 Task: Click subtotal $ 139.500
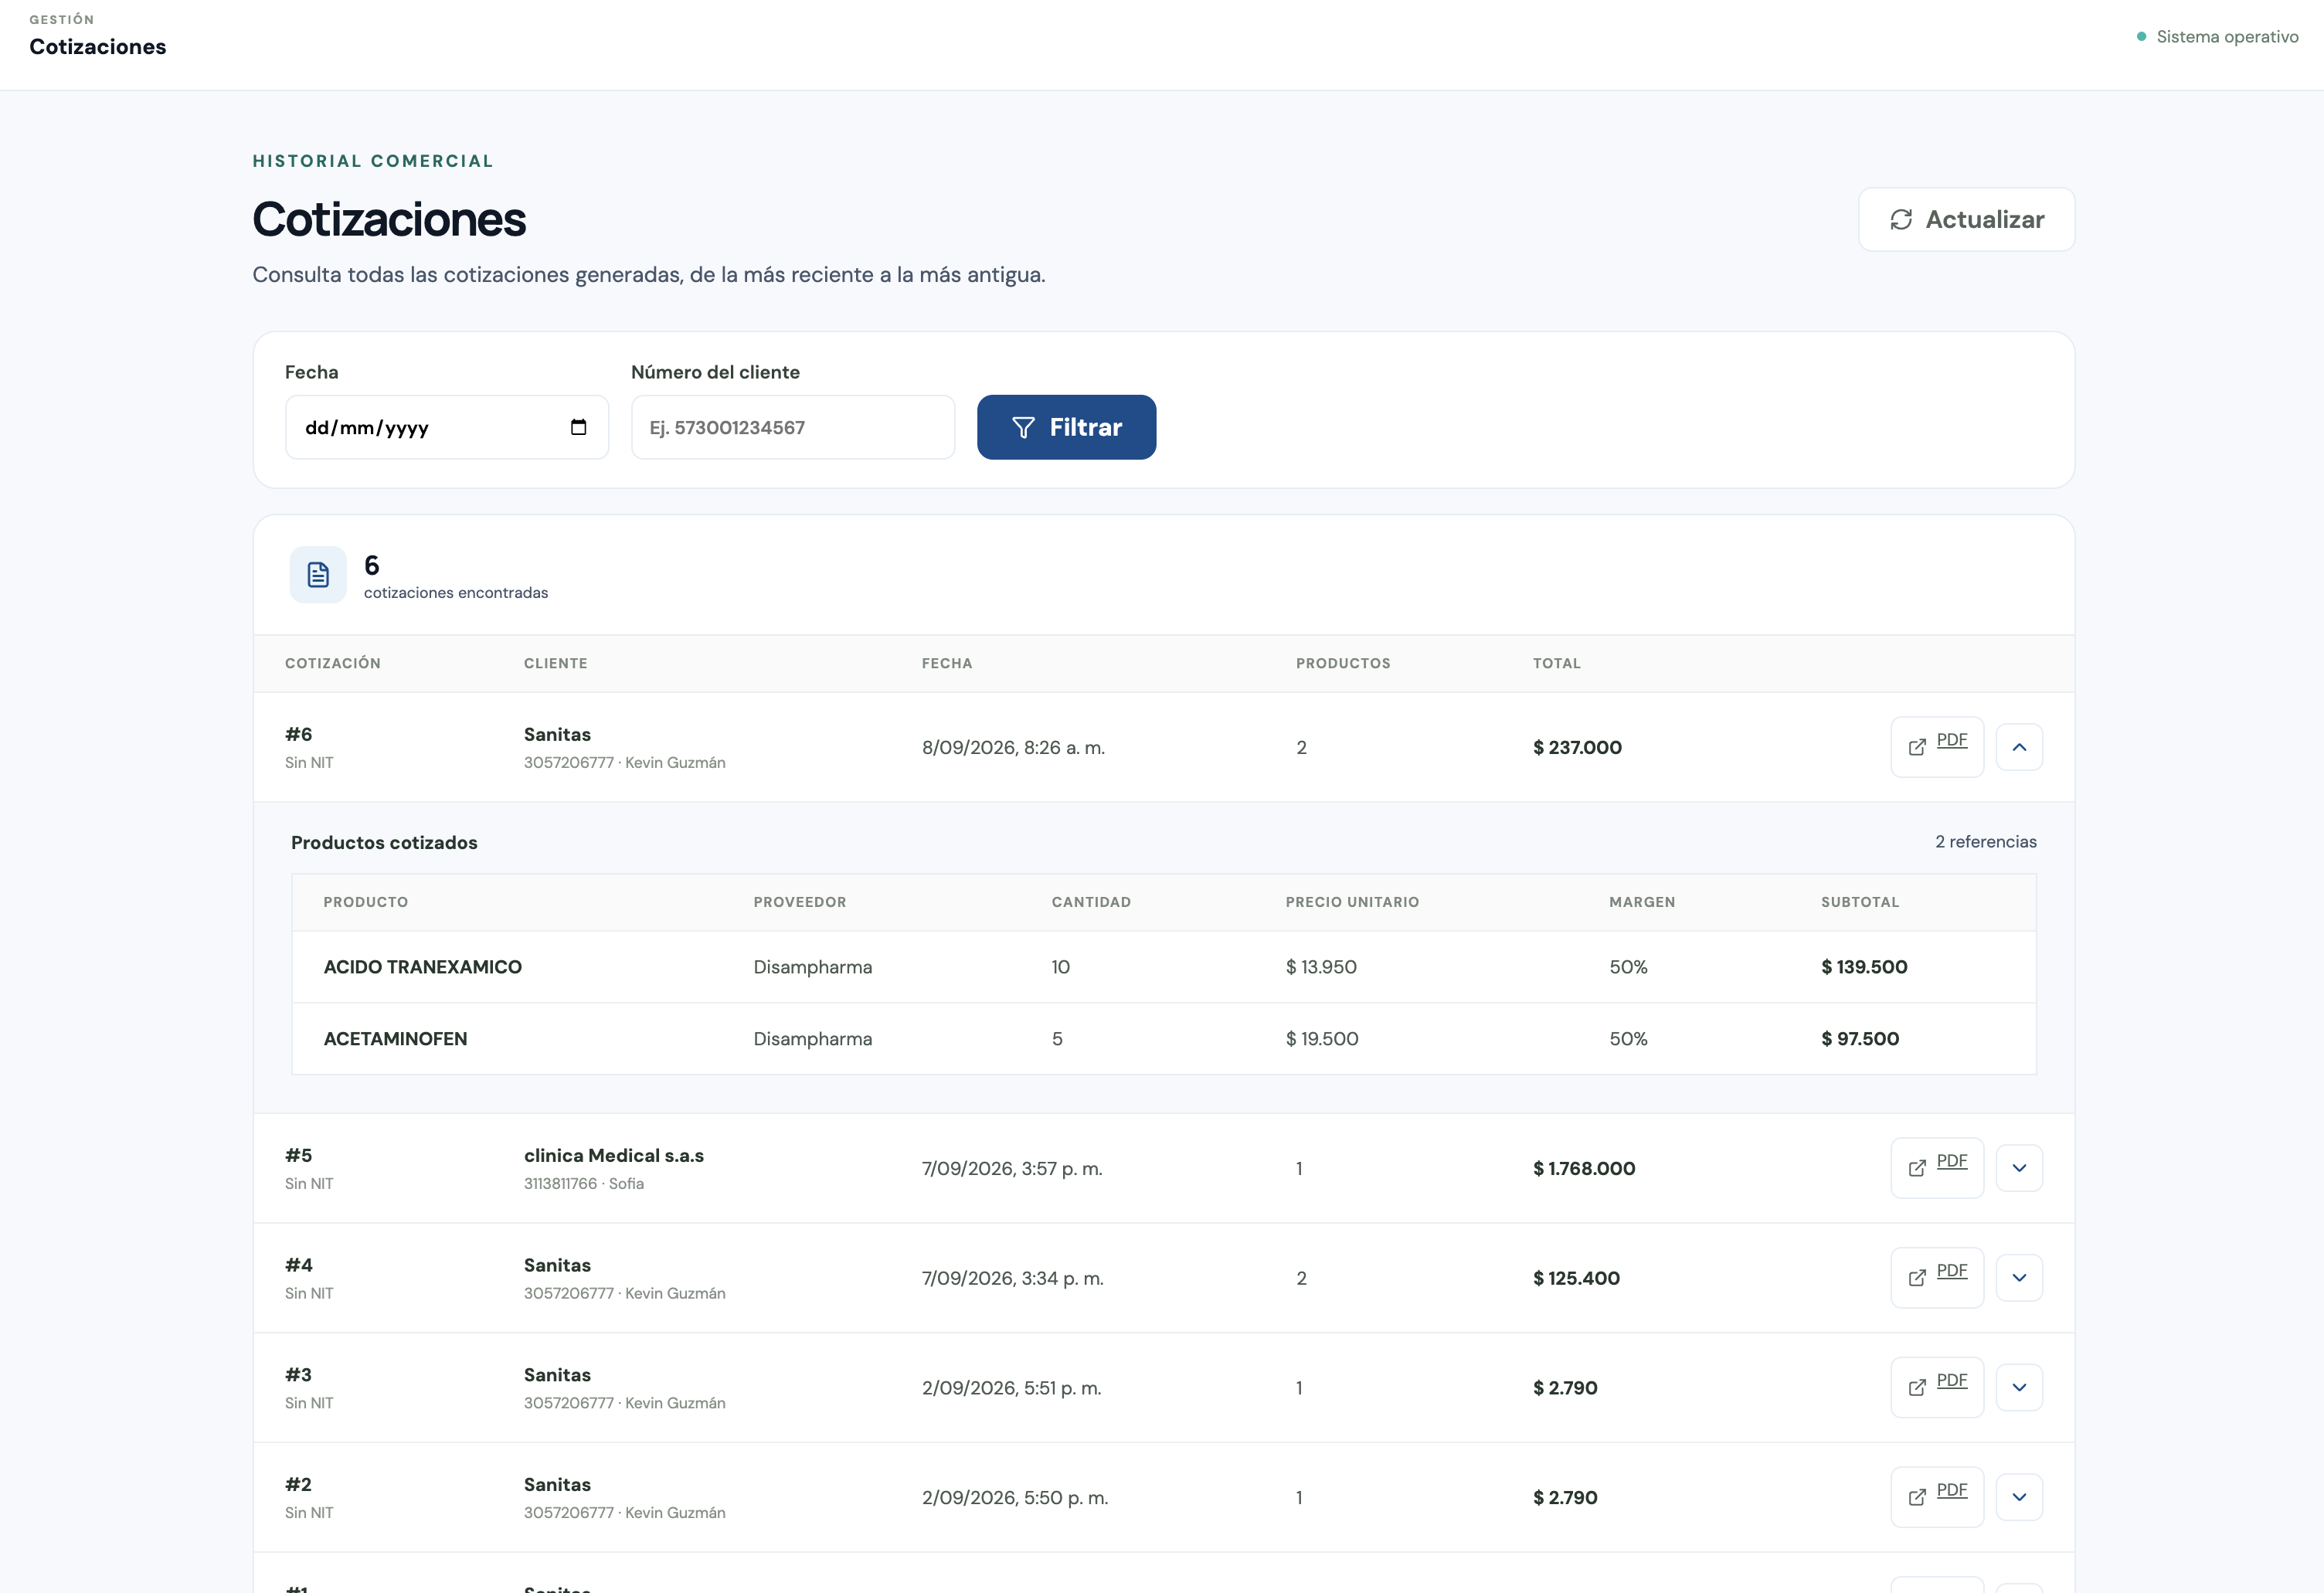tap(1864, 967)
